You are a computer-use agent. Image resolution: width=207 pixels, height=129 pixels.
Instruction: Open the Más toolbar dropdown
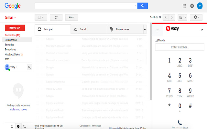point(71,17)
